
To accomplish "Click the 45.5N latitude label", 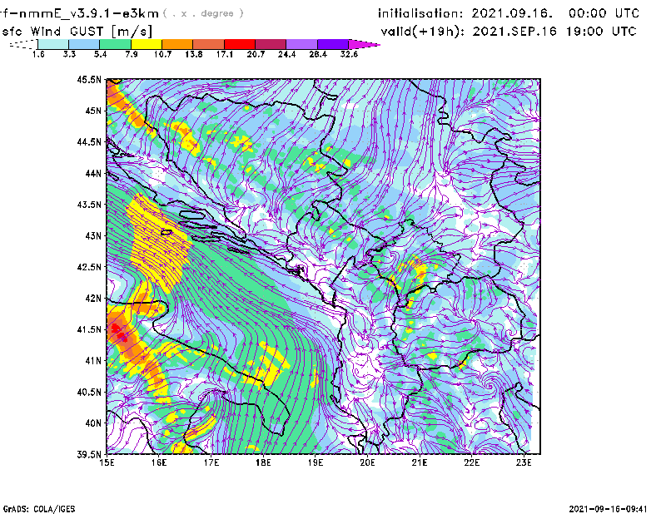I will (89, 79).
